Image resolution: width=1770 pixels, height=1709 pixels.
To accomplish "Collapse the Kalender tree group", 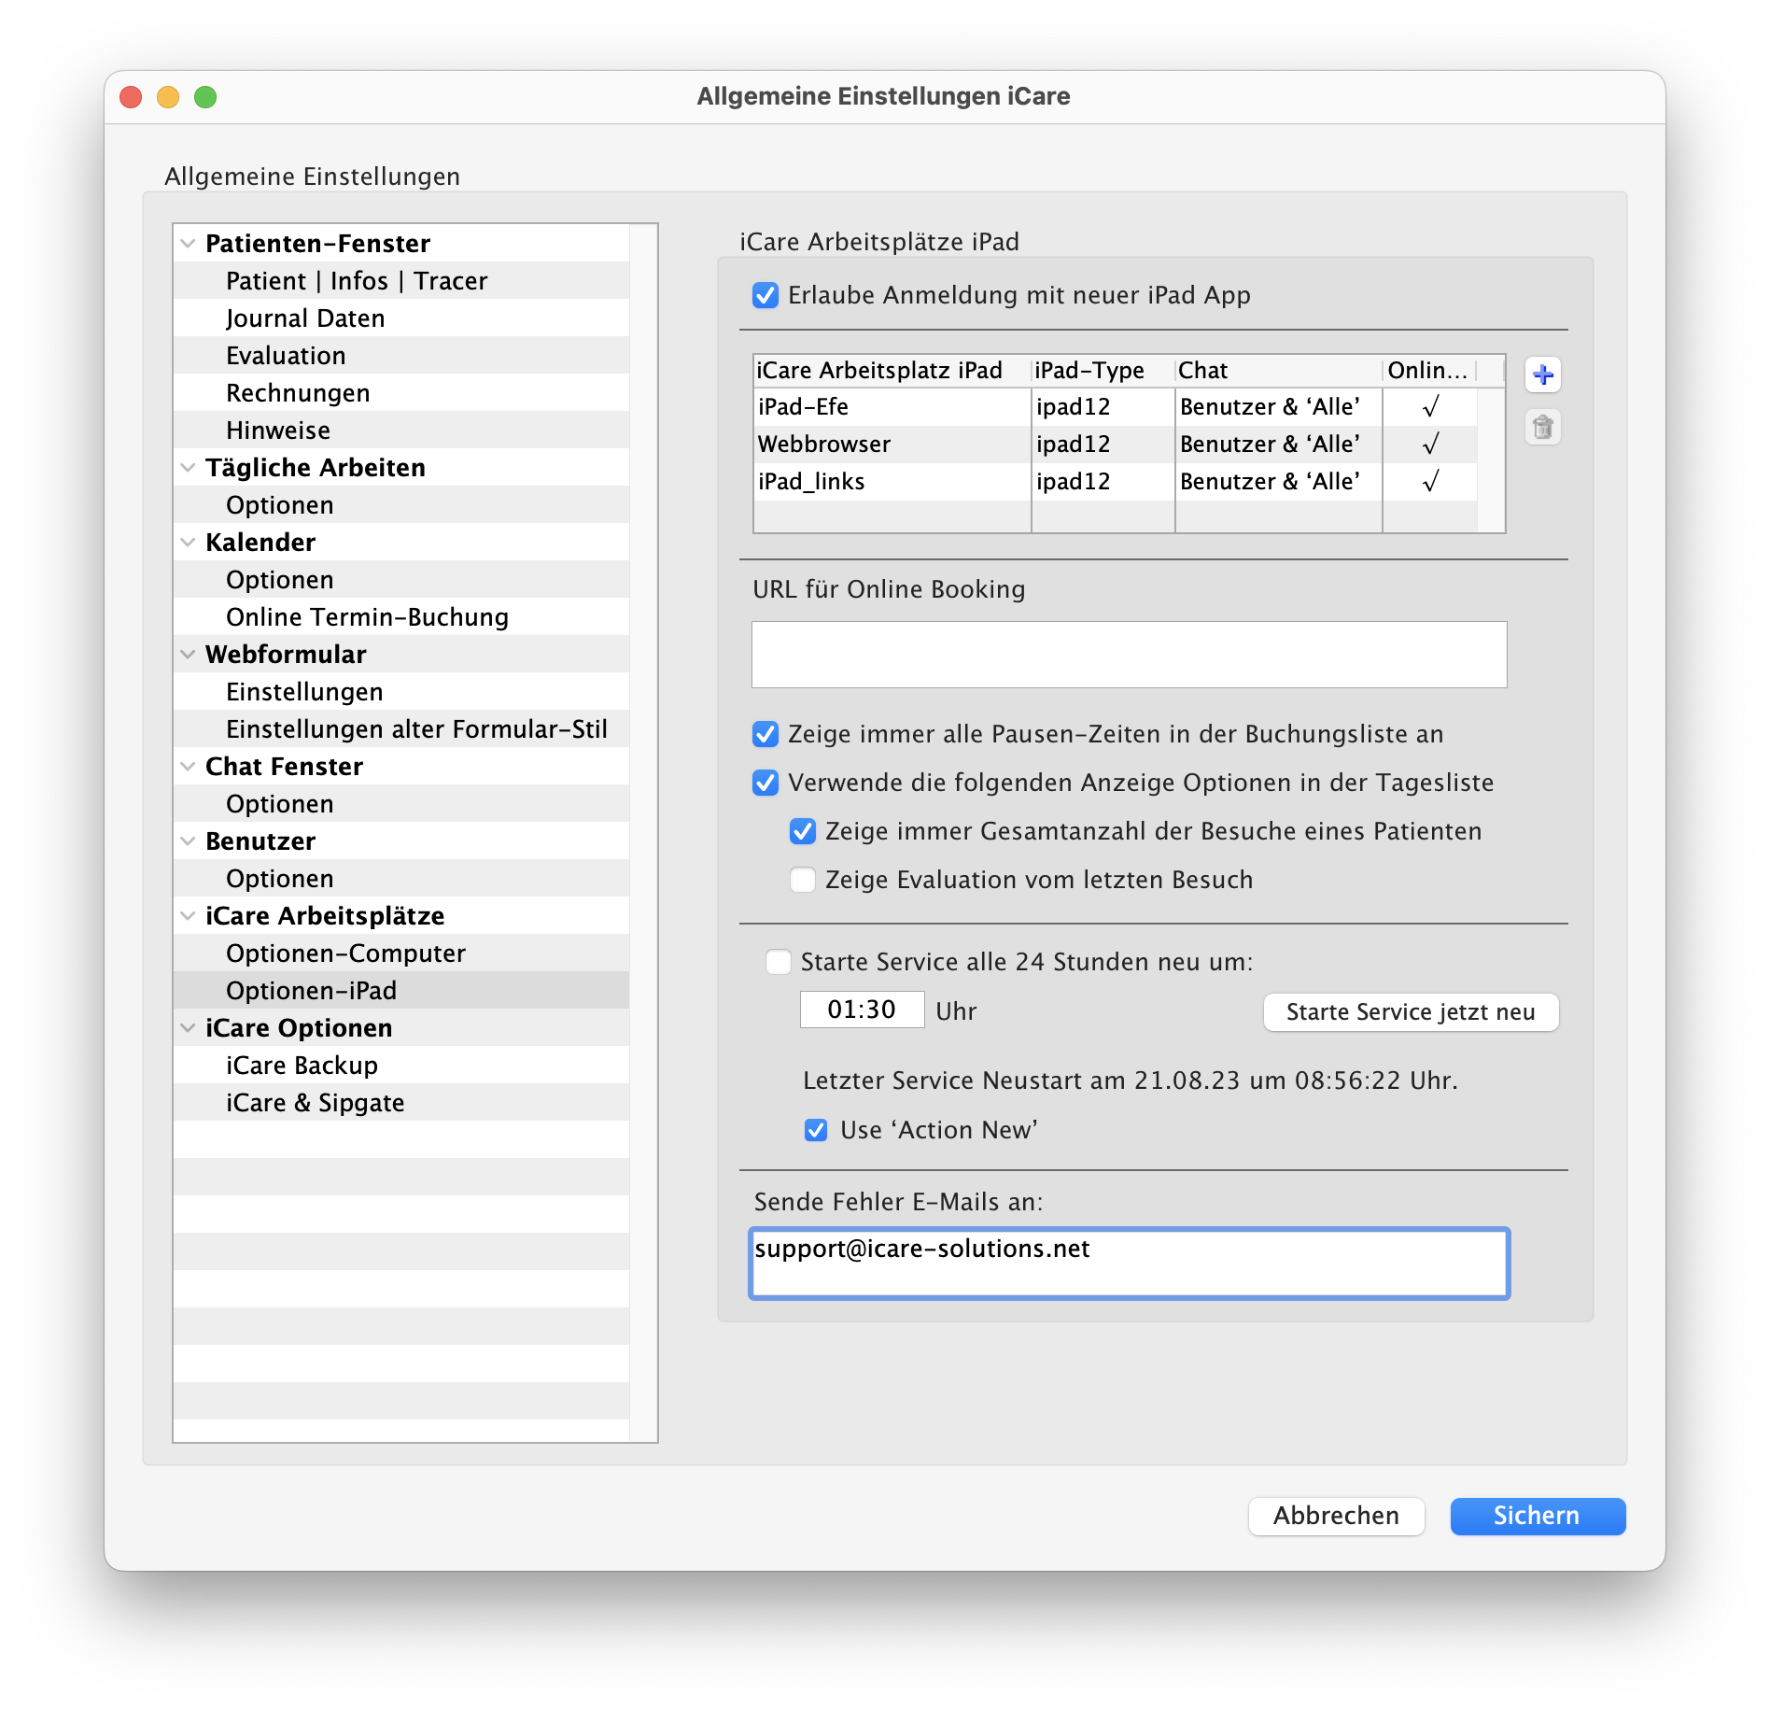I will point(188,543).
